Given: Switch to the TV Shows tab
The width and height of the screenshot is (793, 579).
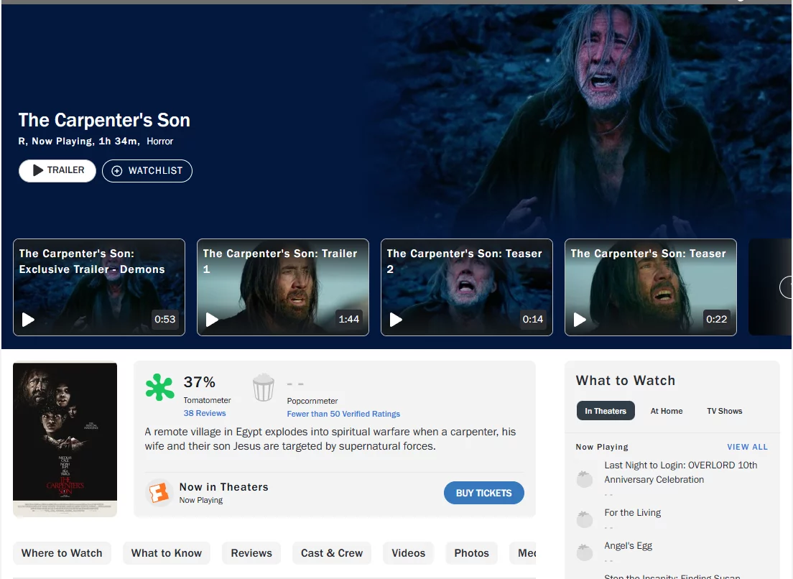Looking at the screenshot, I should 724,411.
